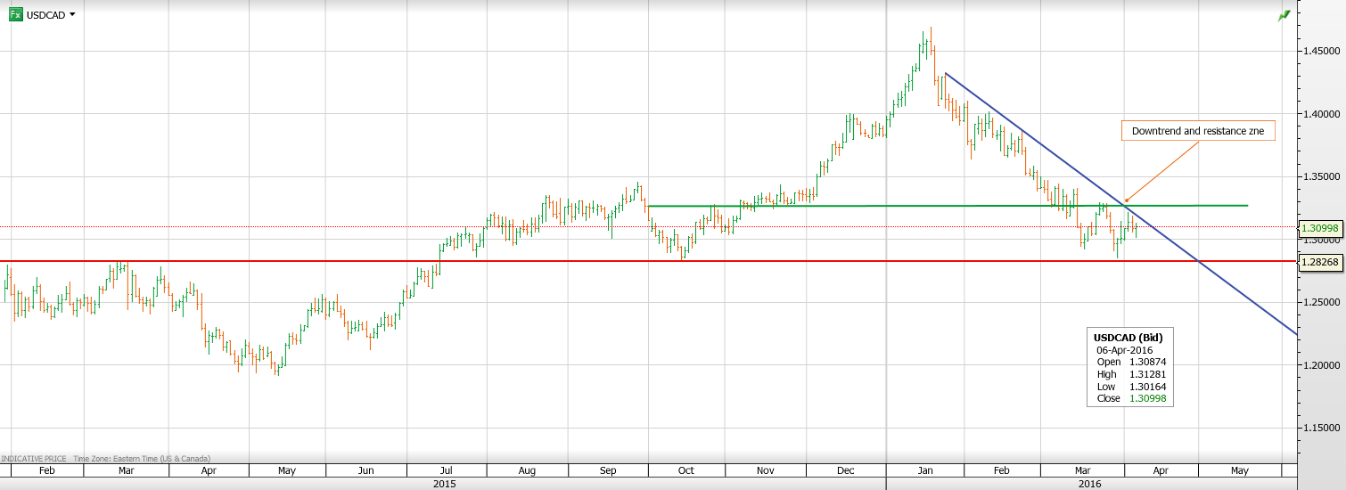Click the 1.15000 level on price axis
1346x490 pixels.
coord(1322,428)
